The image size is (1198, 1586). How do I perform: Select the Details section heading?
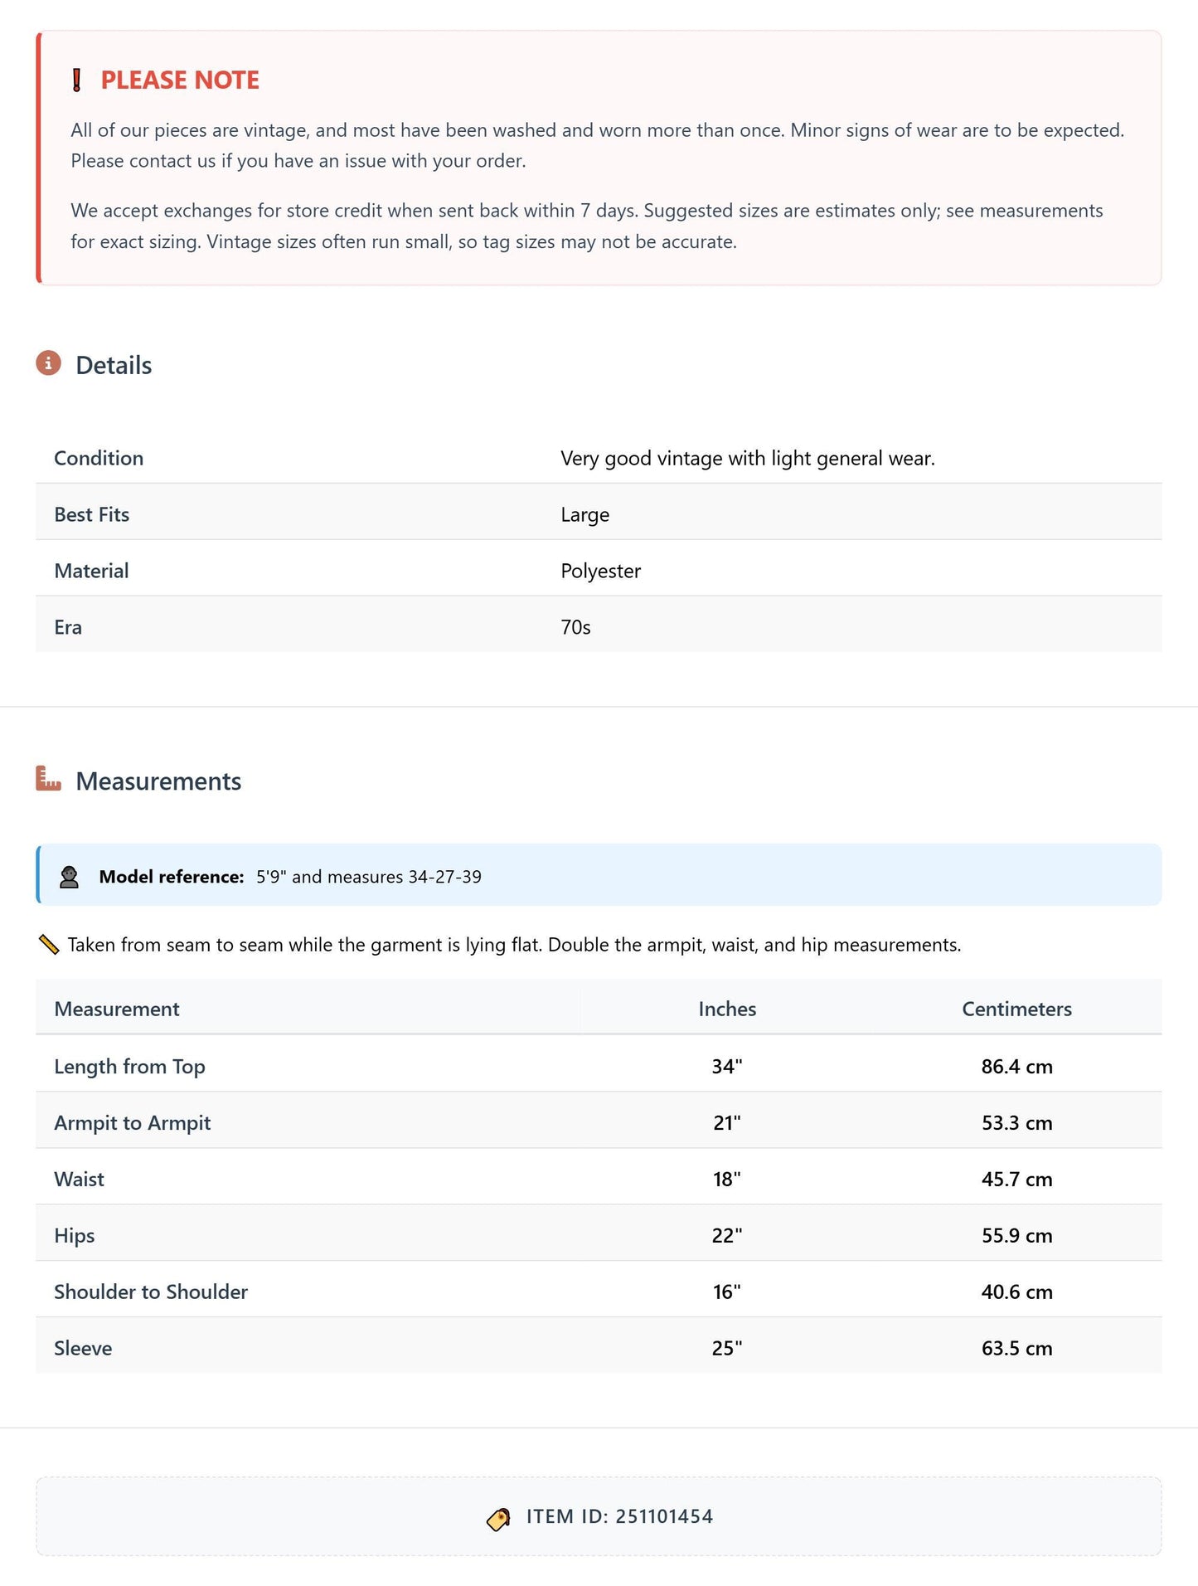(x=114, y=365)
